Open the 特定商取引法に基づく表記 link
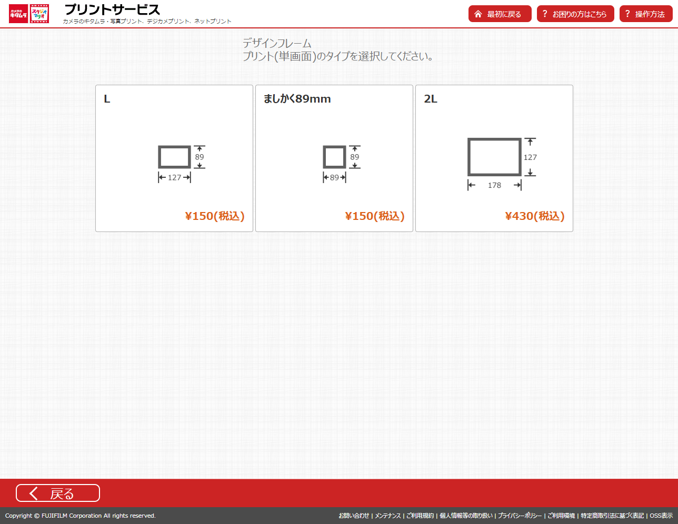Viewport: 678px width, 524px height. tap(612, 516)
